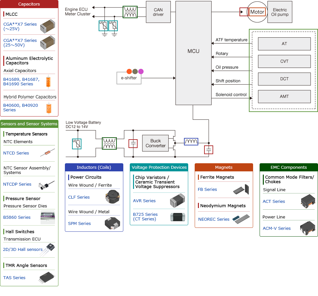Click the FB ferrite magnet thumbnail
The image size is (318, 296).
tap(241, 189)
